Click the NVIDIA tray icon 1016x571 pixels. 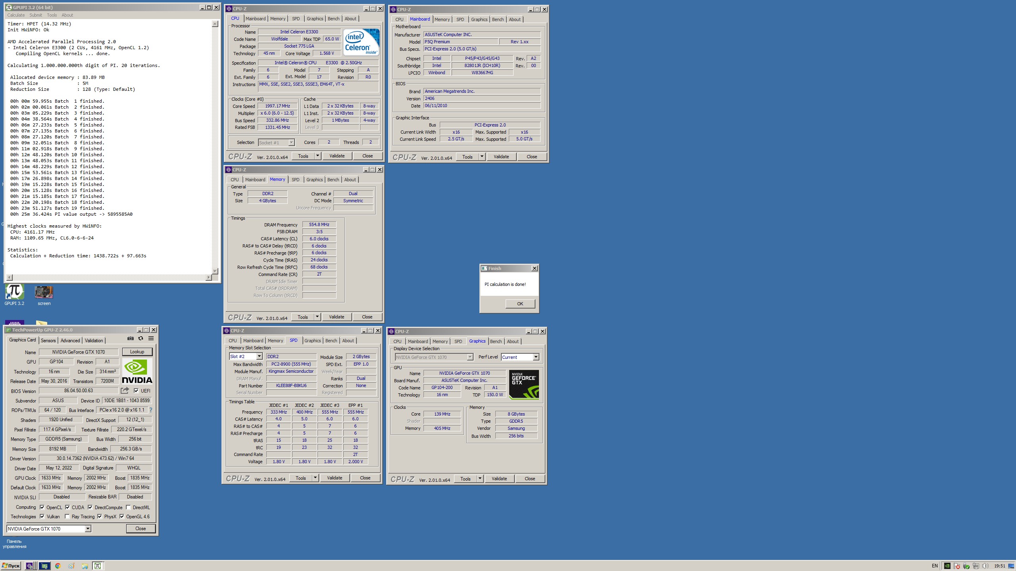coord(947,566)
